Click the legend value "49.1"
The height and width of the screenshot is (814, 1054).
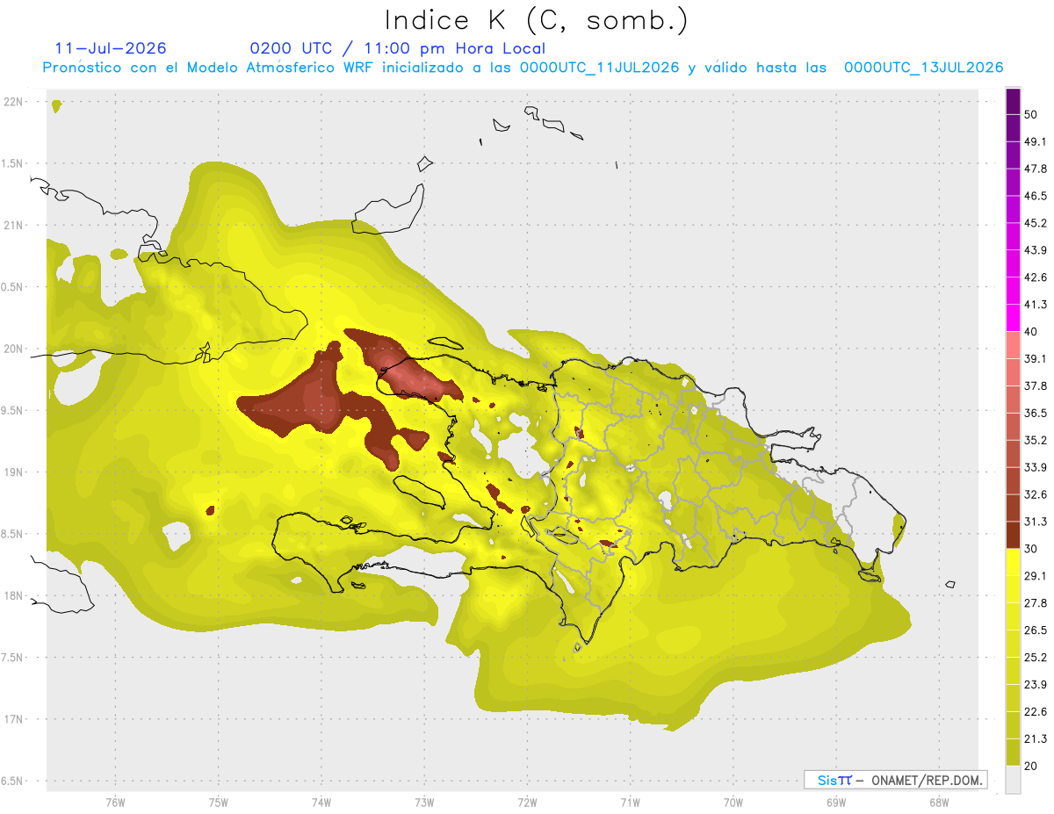click(x=1036, y=141)
